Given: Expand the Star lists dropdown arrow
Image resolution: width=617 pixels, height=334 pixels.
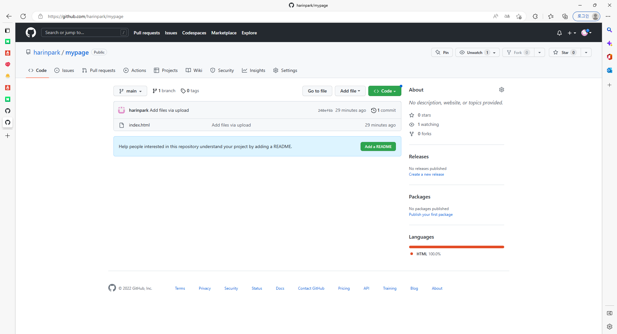Looking at the screenshot, I should (586, 52).
